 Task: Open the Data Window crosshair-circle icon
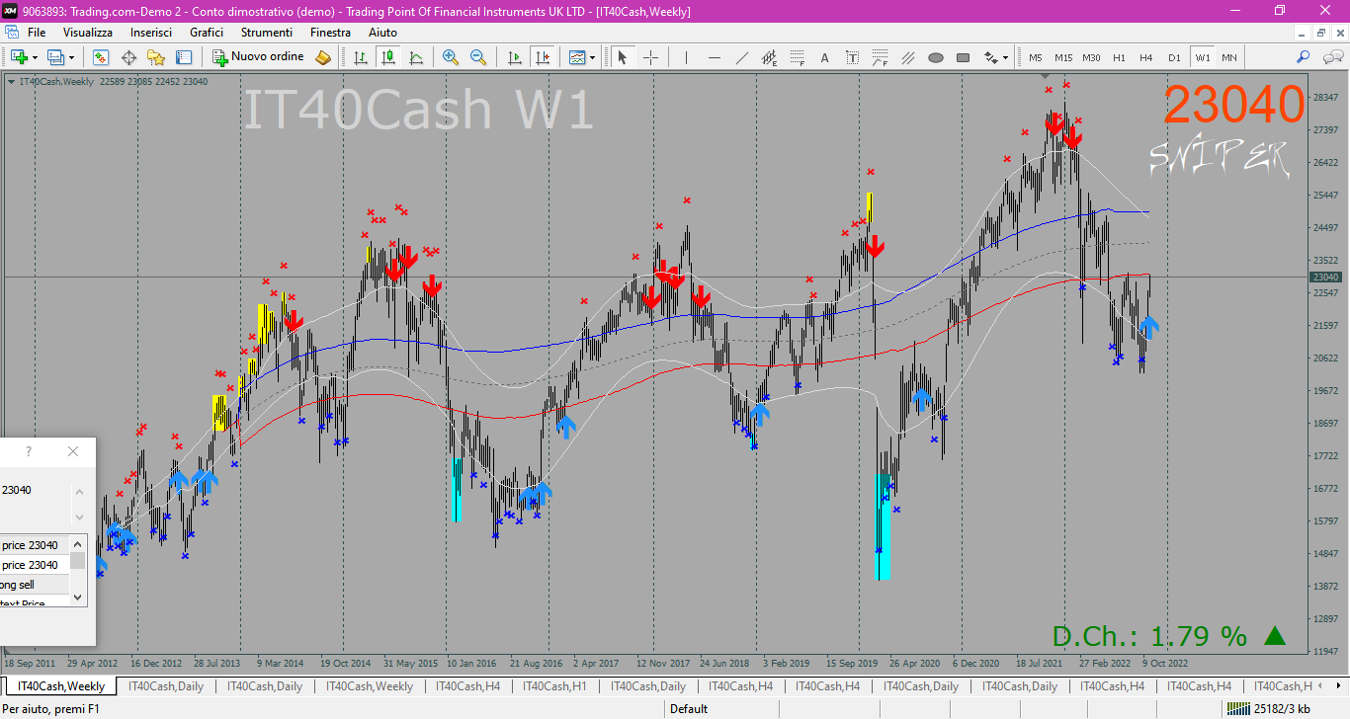click(x=128, y=57)
